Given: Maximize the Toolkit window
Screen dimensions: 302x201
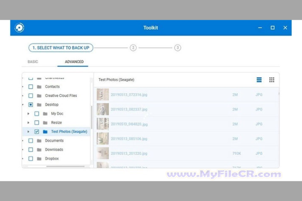Looking at the screenshot, I should (273, 28).
